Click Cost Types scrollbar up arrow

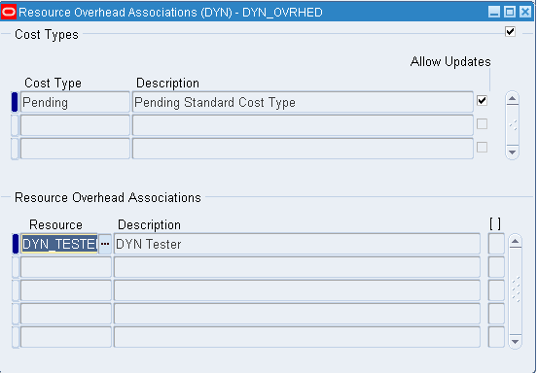click(513, 99)
